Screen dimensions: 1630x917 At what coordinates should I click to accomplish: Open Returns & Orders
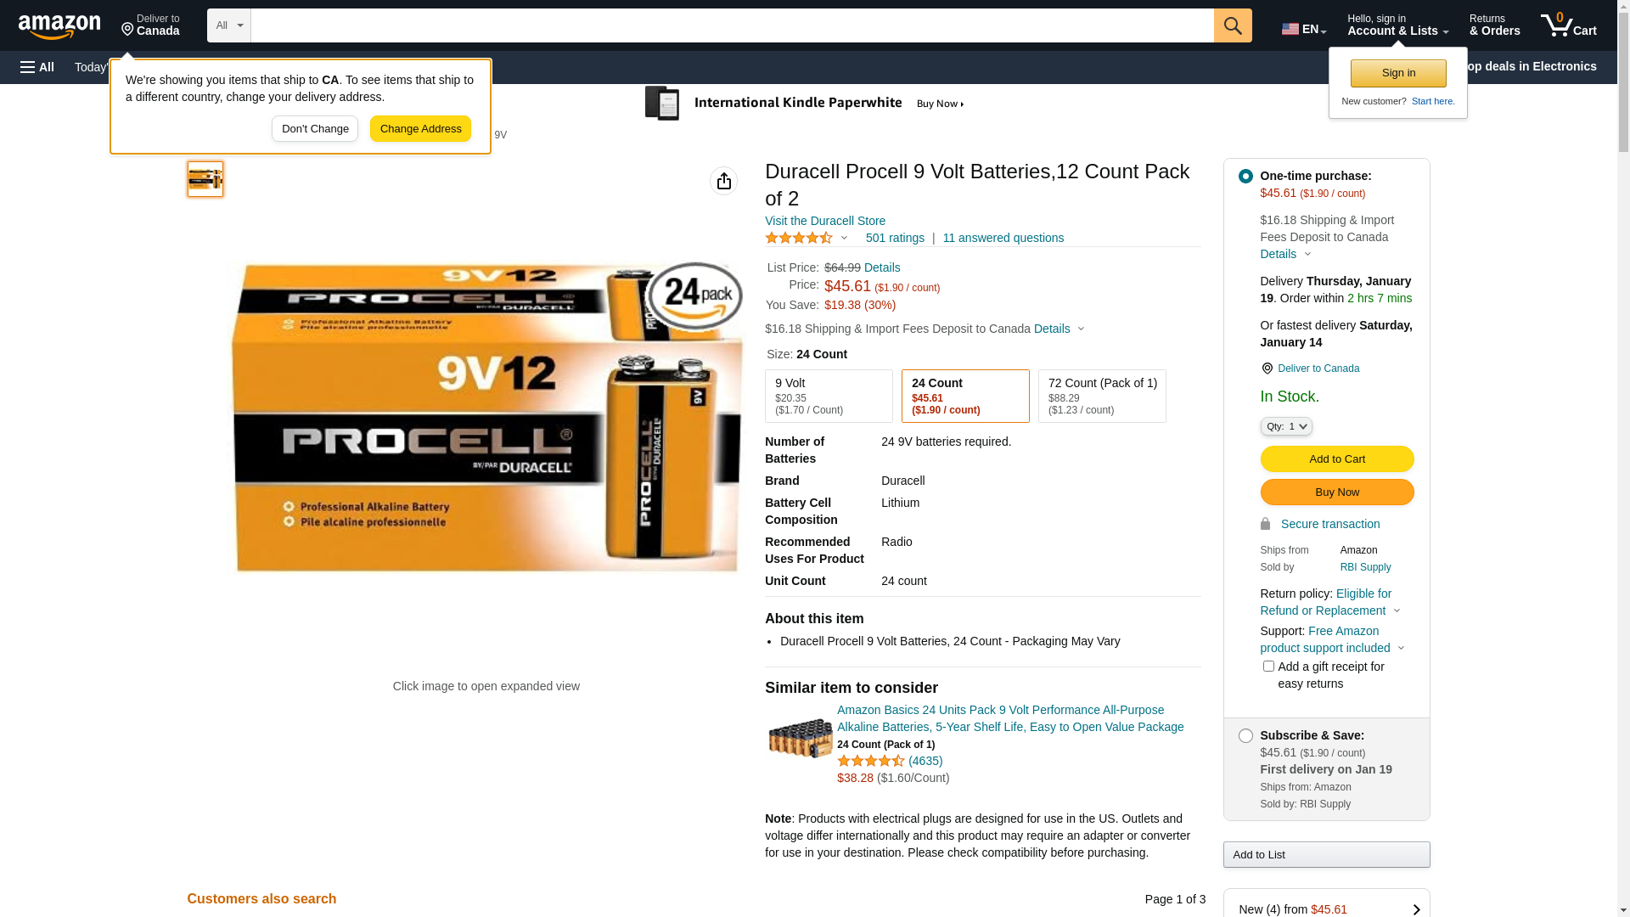[x=1494, y=25]
